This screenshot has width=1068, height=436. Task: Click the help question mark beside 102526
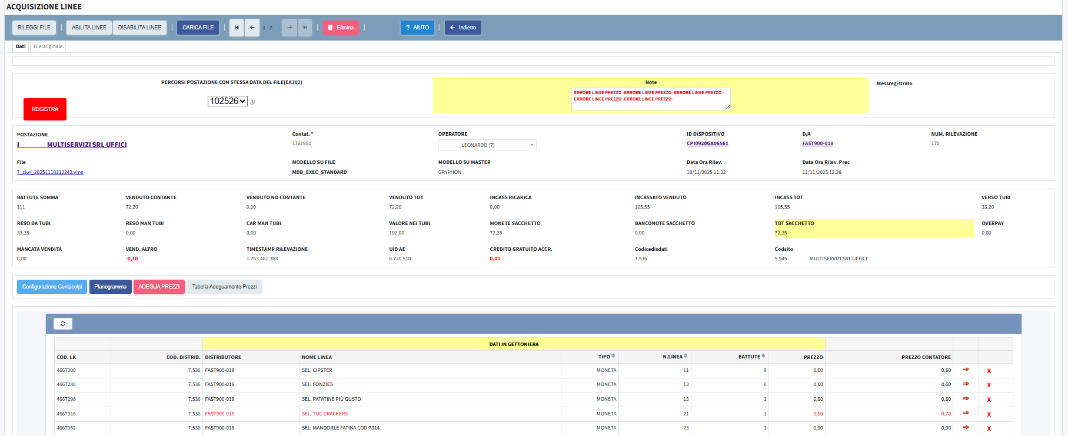[252, 102]
